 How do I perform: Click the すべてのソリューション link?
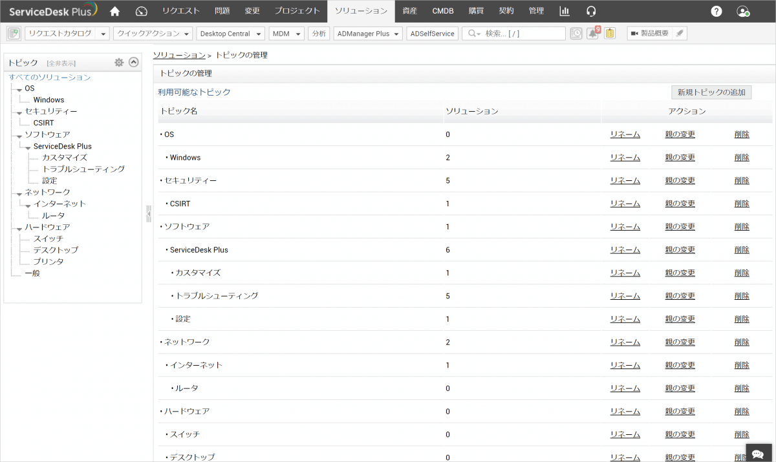(50, 78)
